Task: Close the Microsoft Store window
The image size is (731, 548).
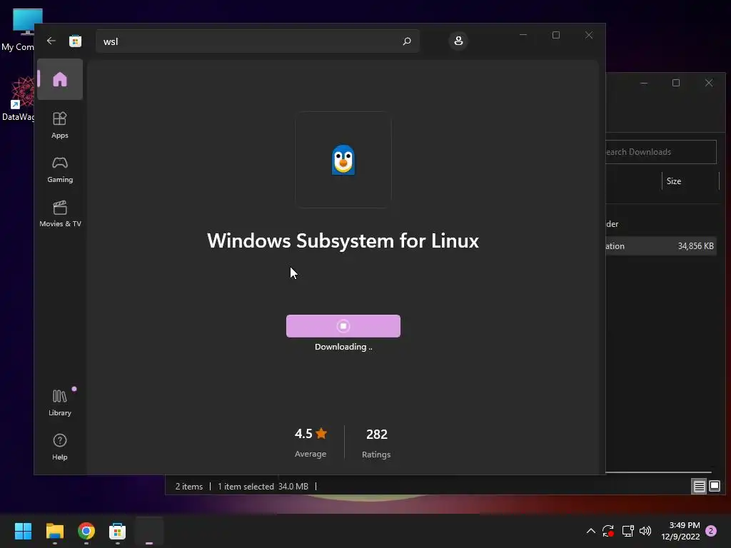Action: pyautogui.click(x=589, y=35)
